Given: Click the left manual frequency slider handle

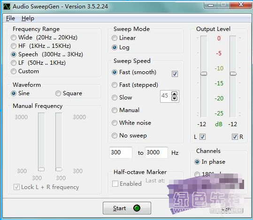Looking at the screenshot, I should tap(41, 169).
